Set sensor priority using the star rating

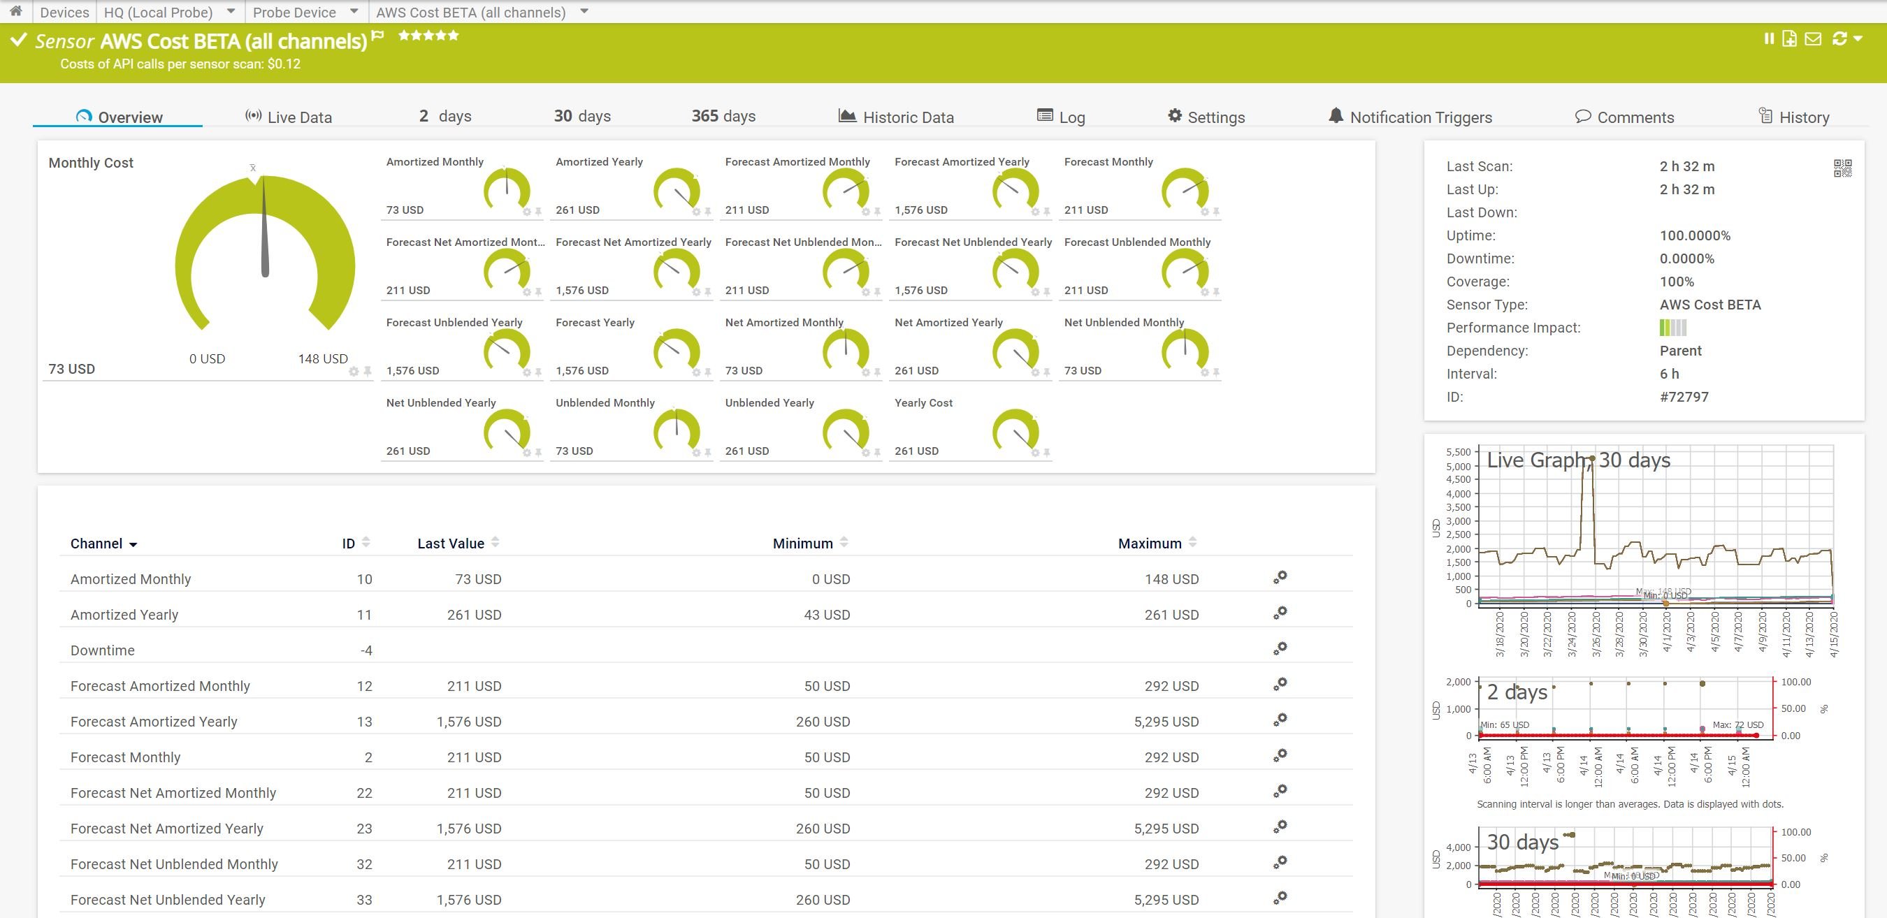(430, 34)
